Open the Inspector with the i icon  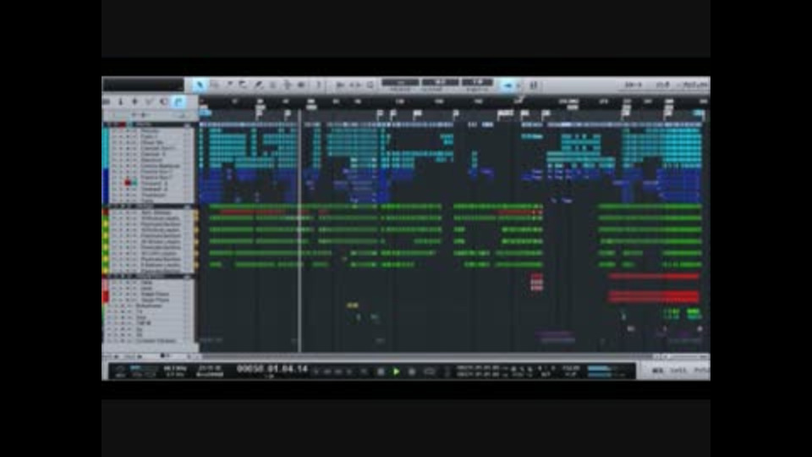(120, 102)
